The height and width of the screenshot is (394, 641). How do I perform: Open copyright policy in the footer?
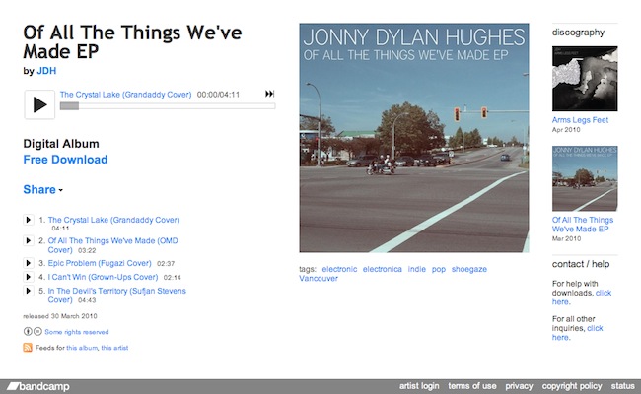coord(572,386)
